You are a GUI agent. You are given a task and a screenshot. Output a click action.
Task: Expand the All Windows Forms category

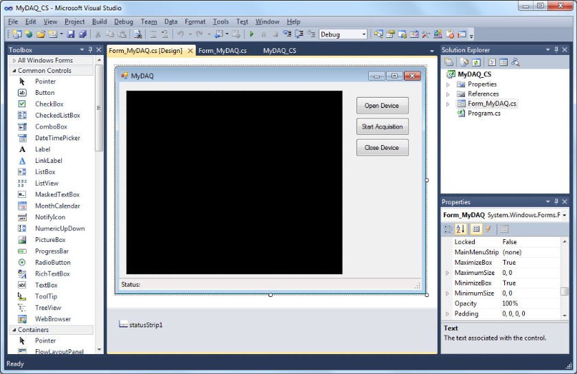14,60
